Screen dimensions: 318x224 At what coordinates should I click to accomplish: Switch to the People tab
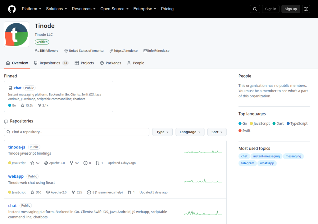[136, 63]
